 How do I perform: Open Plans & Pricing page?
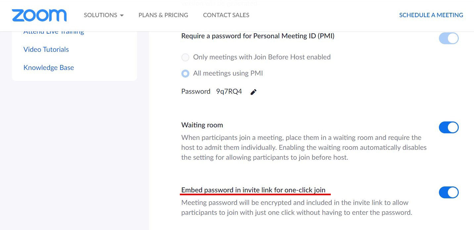163,15
